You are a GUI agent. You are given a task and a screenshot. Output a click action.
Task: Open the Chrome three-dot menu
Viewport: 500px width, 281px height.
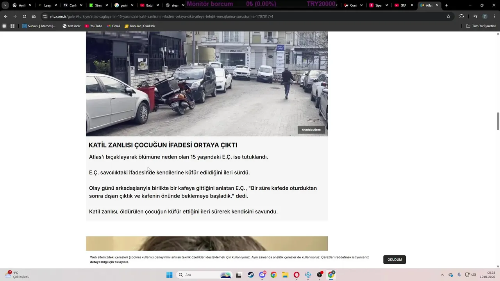[x=494, y=16]
